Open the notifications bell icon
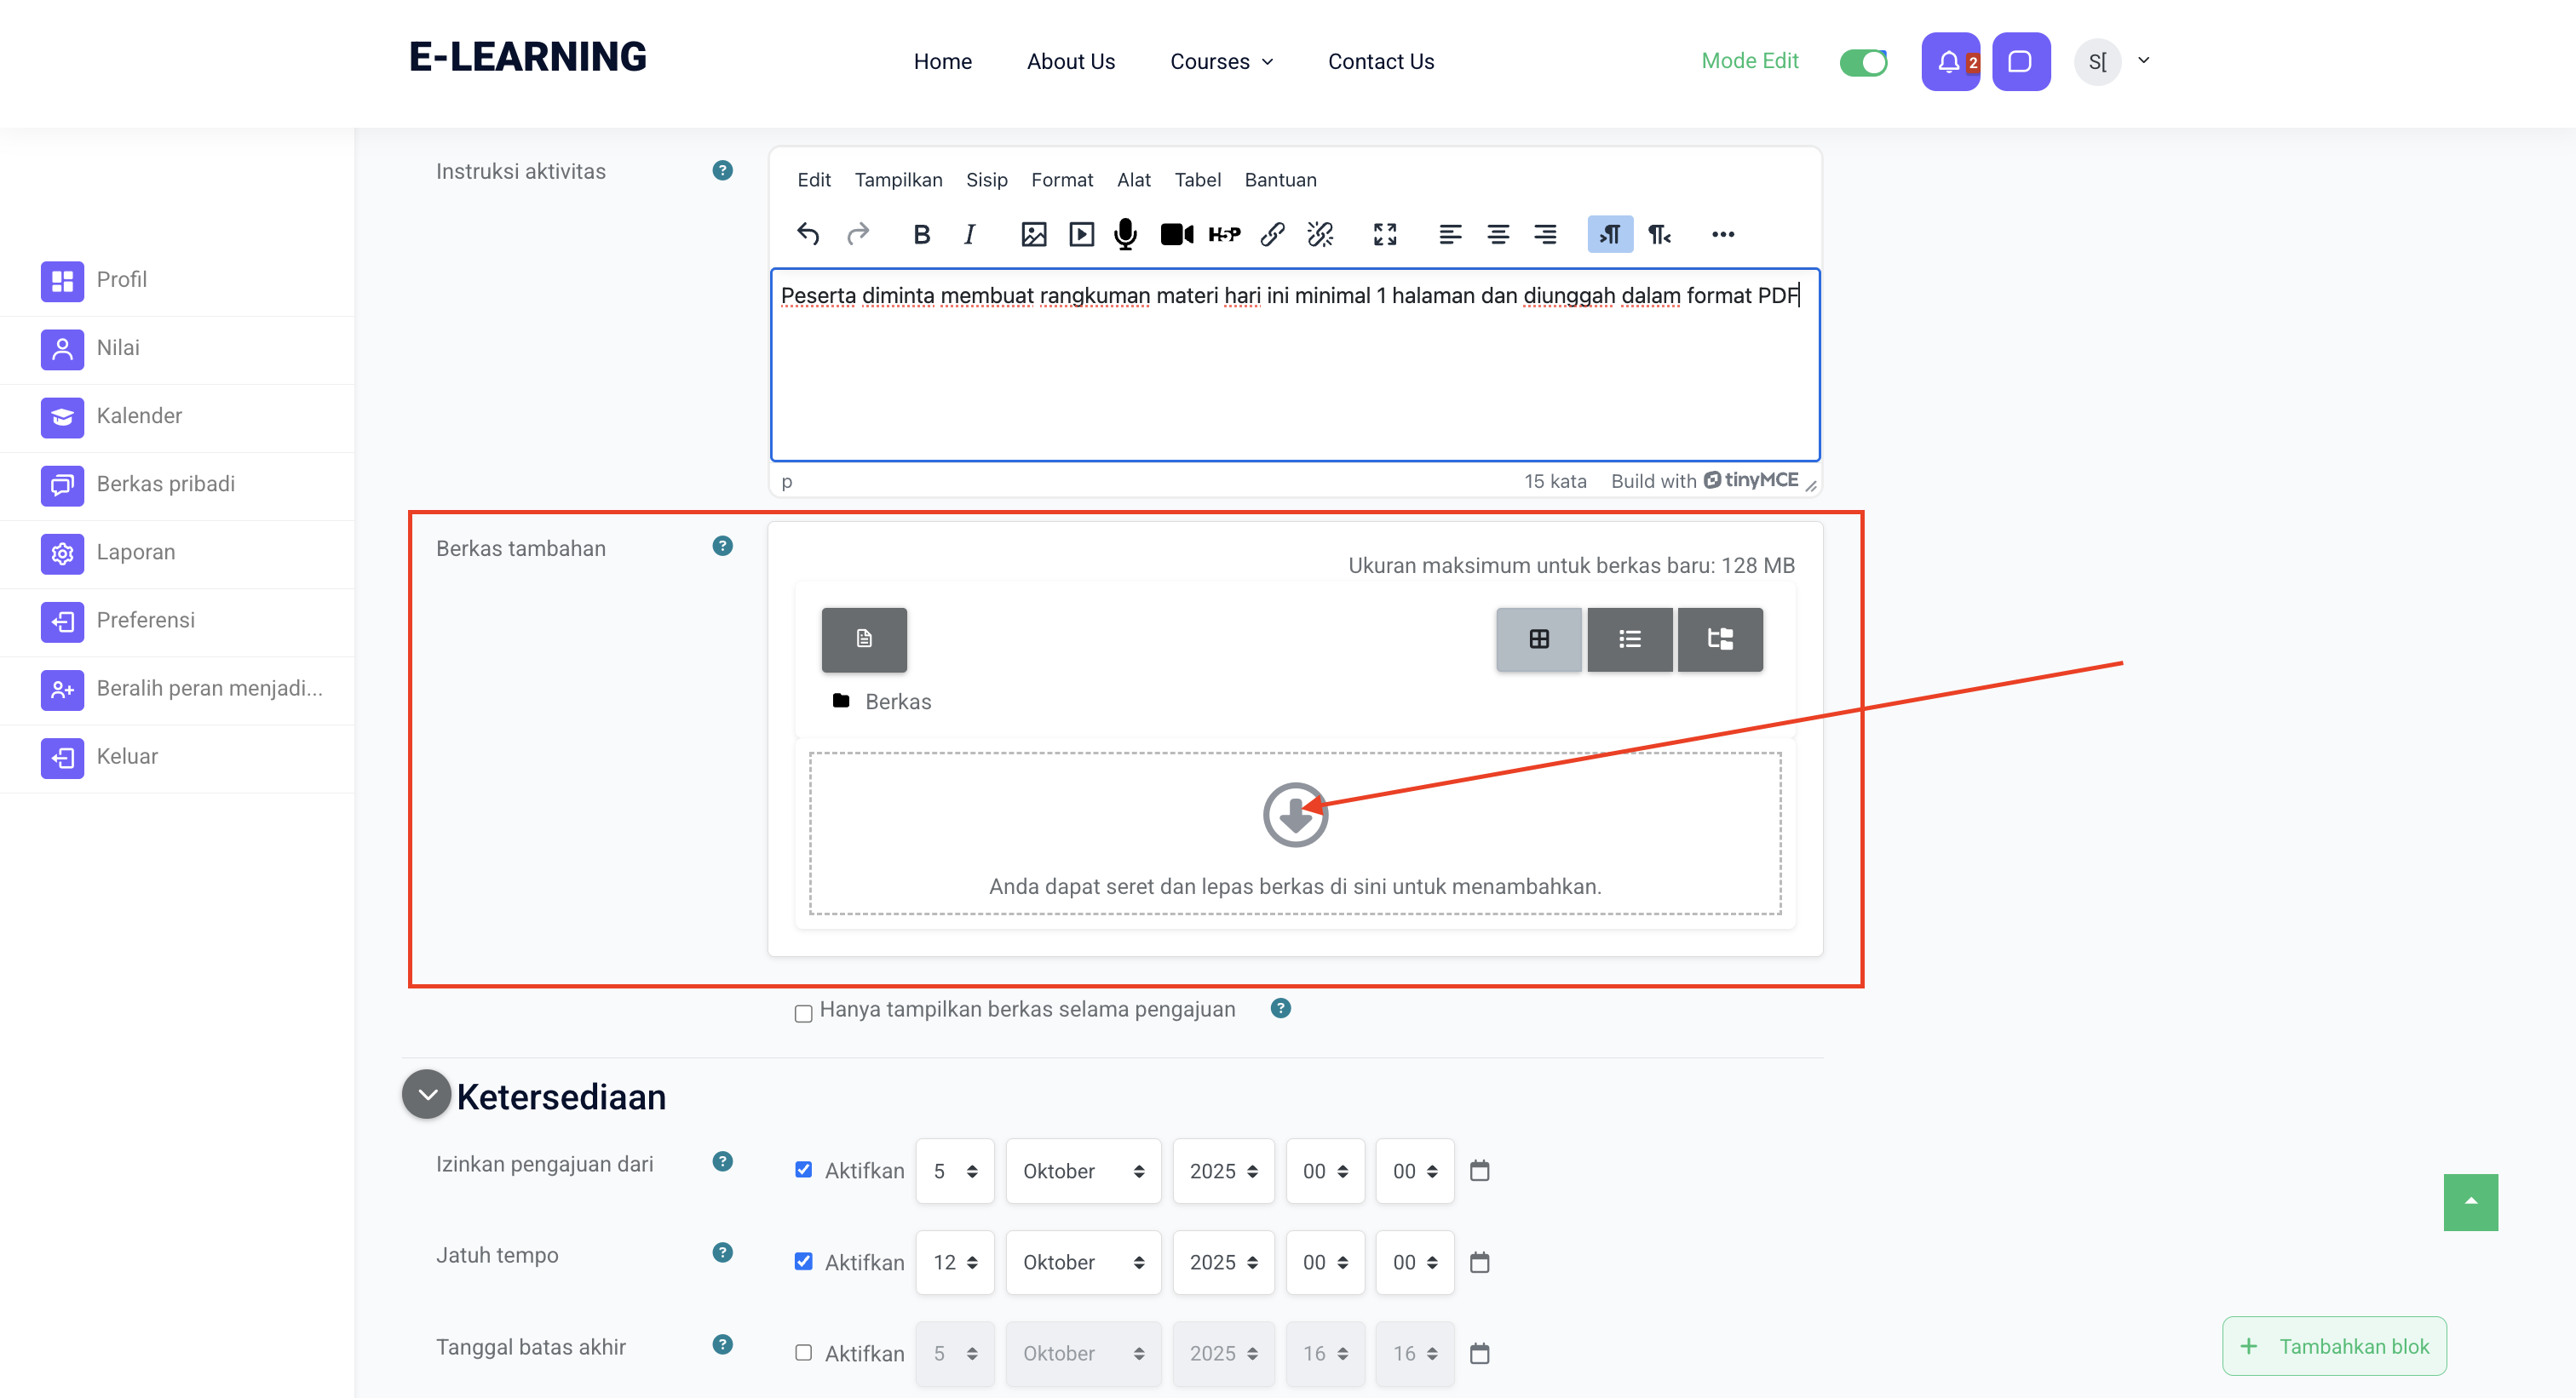This screenshot has height=1398, width=2576. click(1949, 62)
